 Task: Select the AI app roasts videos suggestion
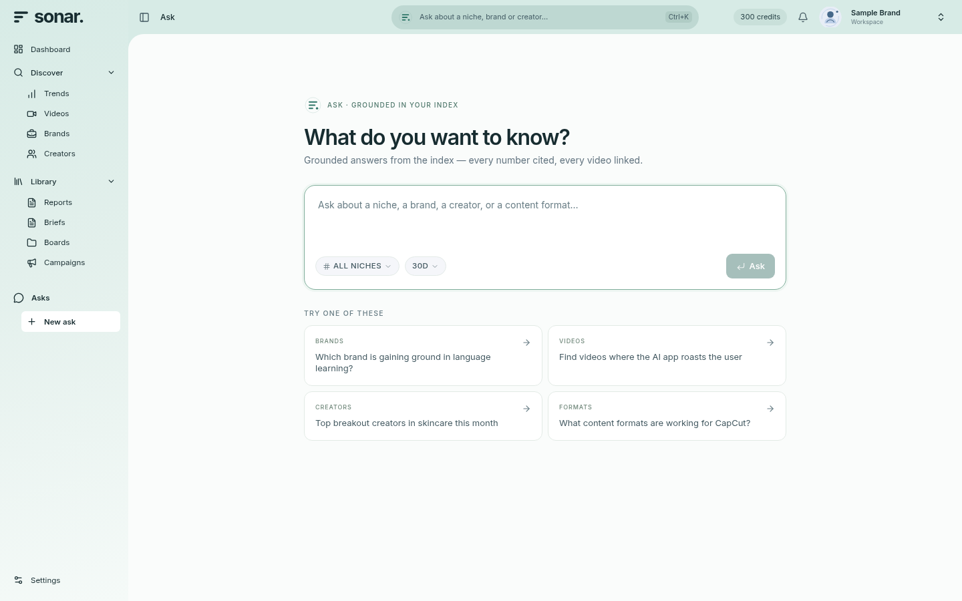(667, 355)
